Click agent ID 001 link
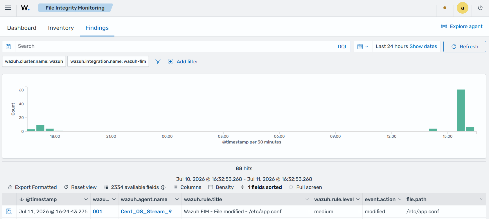The width and height of the screenshot is (489, 219). (x=98, y=211)
